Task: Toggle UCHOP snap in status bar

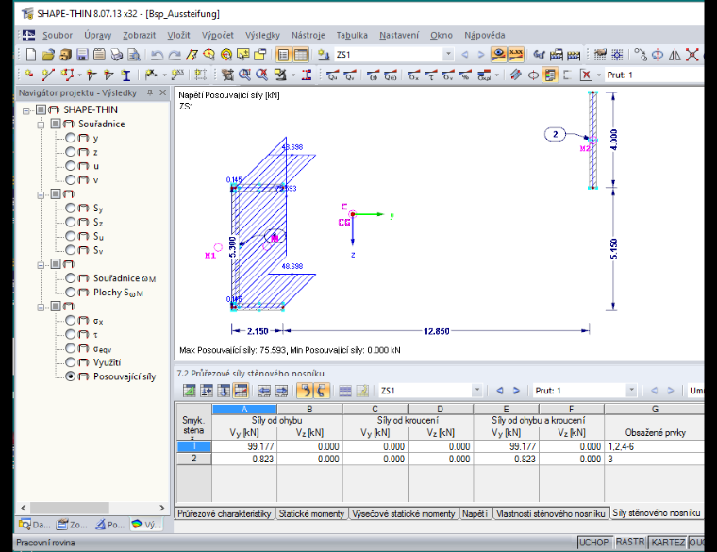Action: coord(593,543)
